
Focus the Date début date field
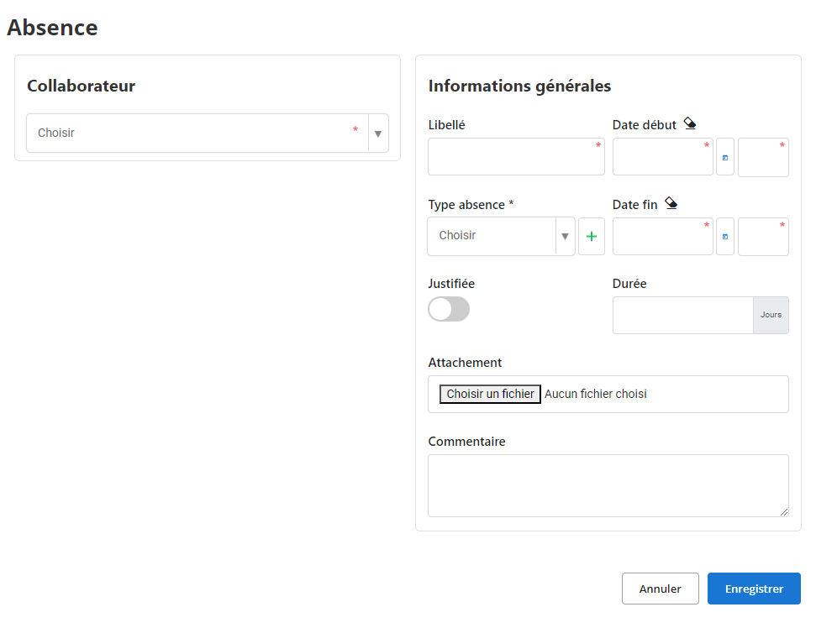662,156
